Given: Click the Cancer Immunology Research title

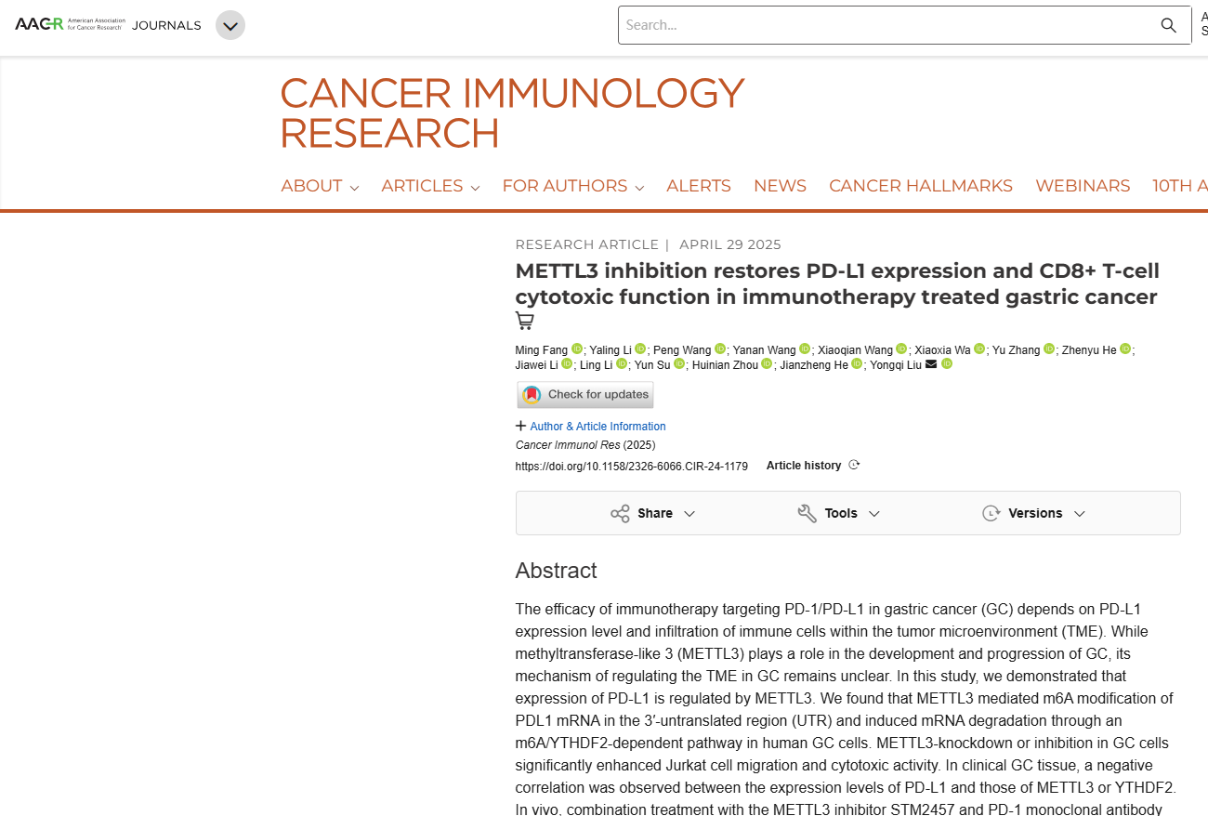Looking at the screenshot, I should [x=511, y=112].
